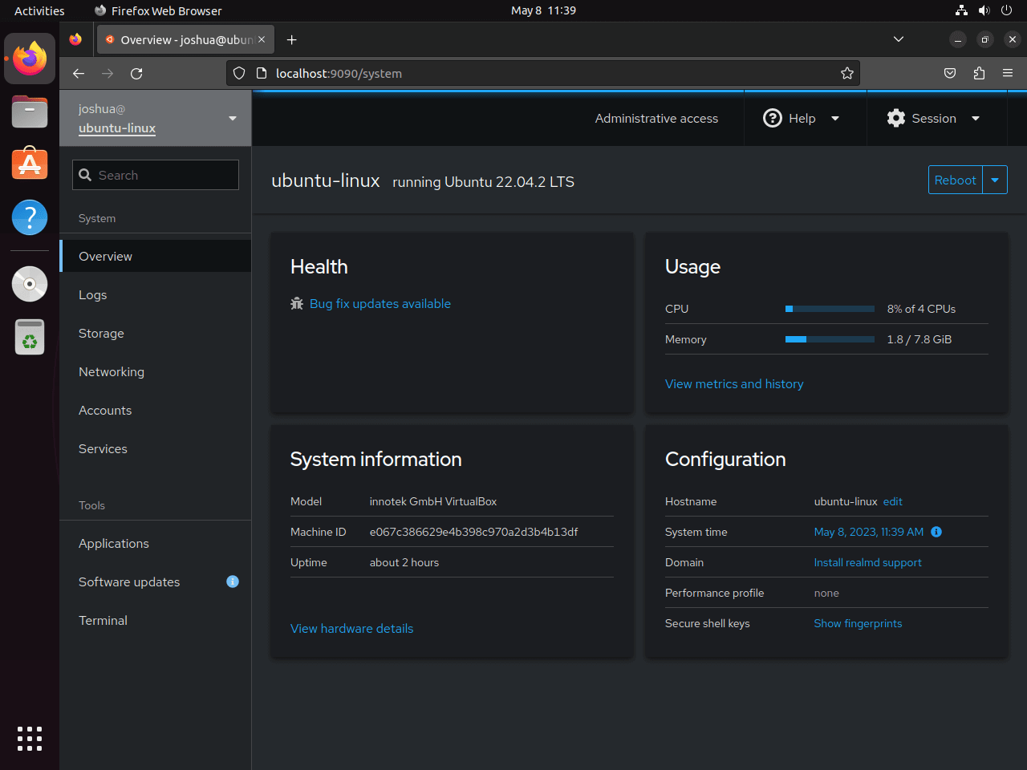Click the shield icon in the address bar
Screen dimensions: 1027x770
239,73
